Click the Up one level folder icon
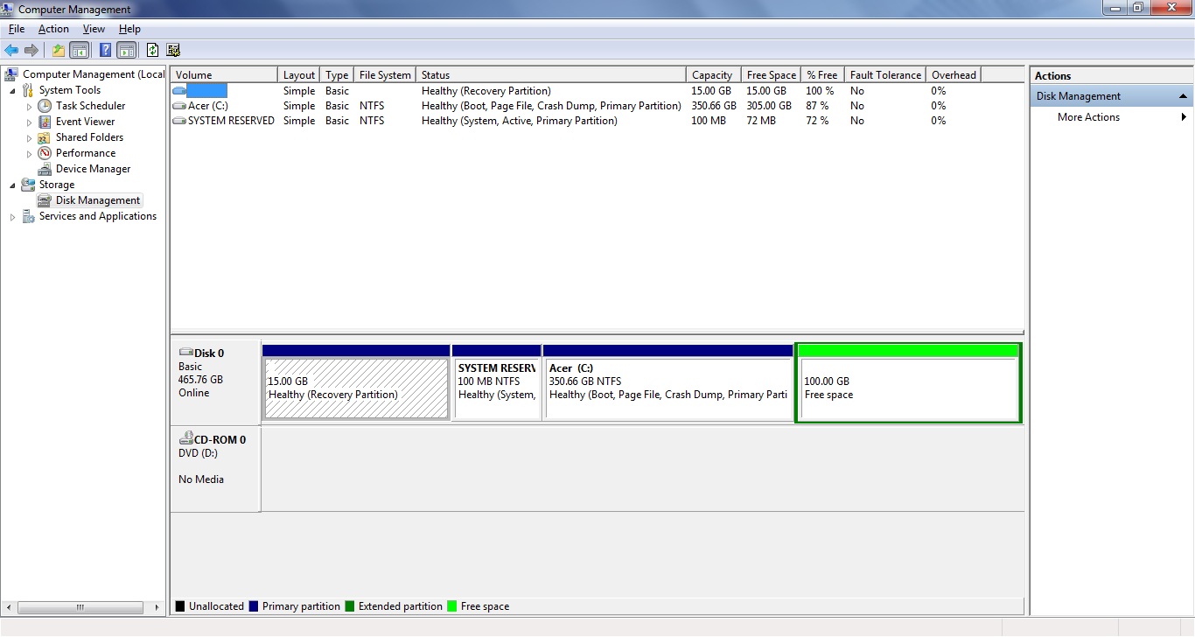This screenshot has width=1195, height=637. (59, 50)
